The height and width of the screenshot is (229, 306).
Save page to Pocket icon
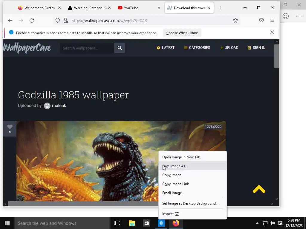coord(261,20)
